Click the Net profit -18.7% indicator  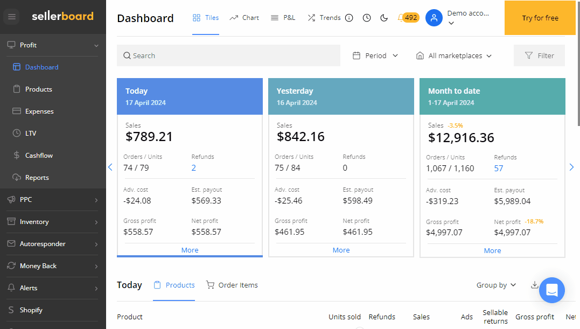(534, 221)
